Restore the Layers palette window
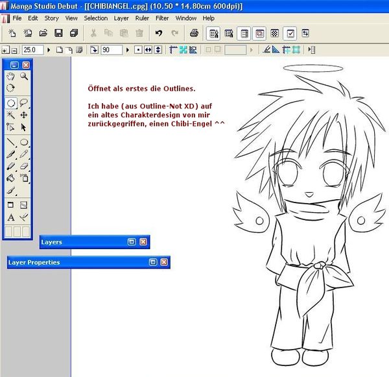Screen dimensions: 389x377 [132, 241]
